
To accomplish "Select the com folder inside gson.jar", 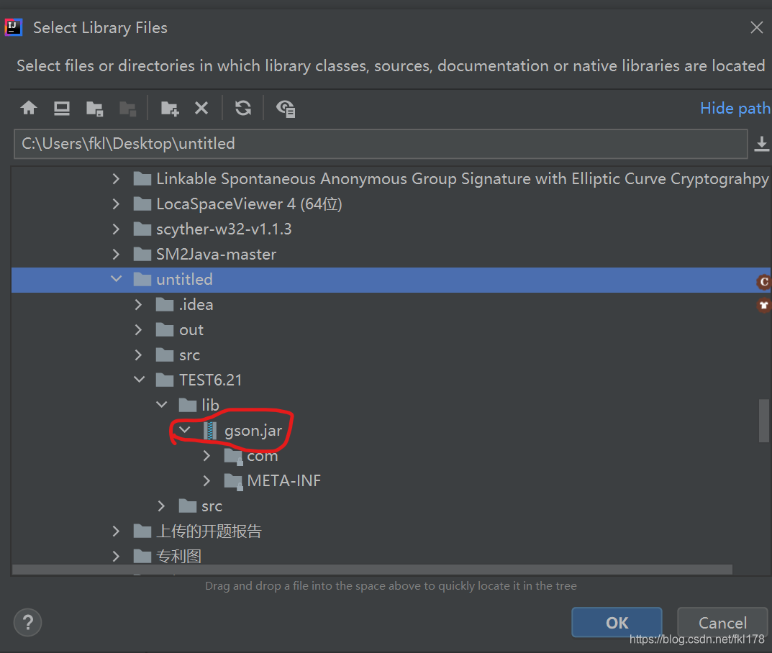I will pos(263,456).
